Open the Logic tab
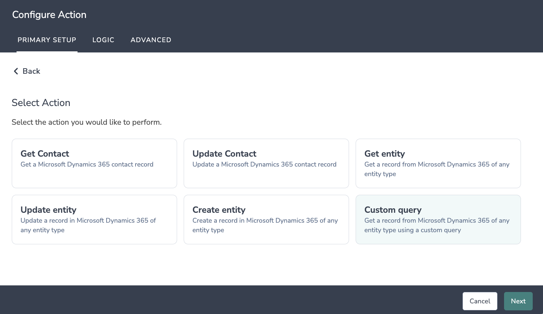Screen dimensions: 543x314 click(x=103, y=40)
